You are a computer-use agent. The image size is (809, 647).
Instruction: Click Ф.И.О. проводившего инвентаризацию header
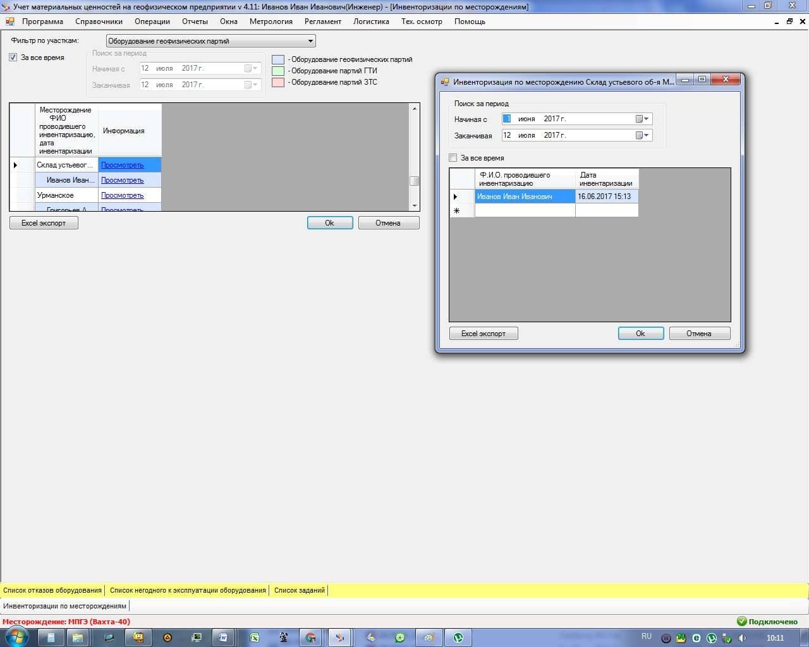[525, 179]
